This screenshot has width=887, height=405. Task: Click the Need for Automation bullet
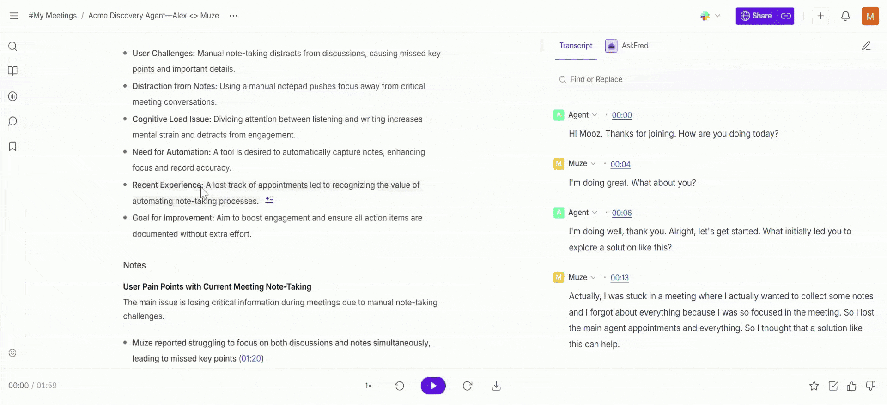(279, 160)
